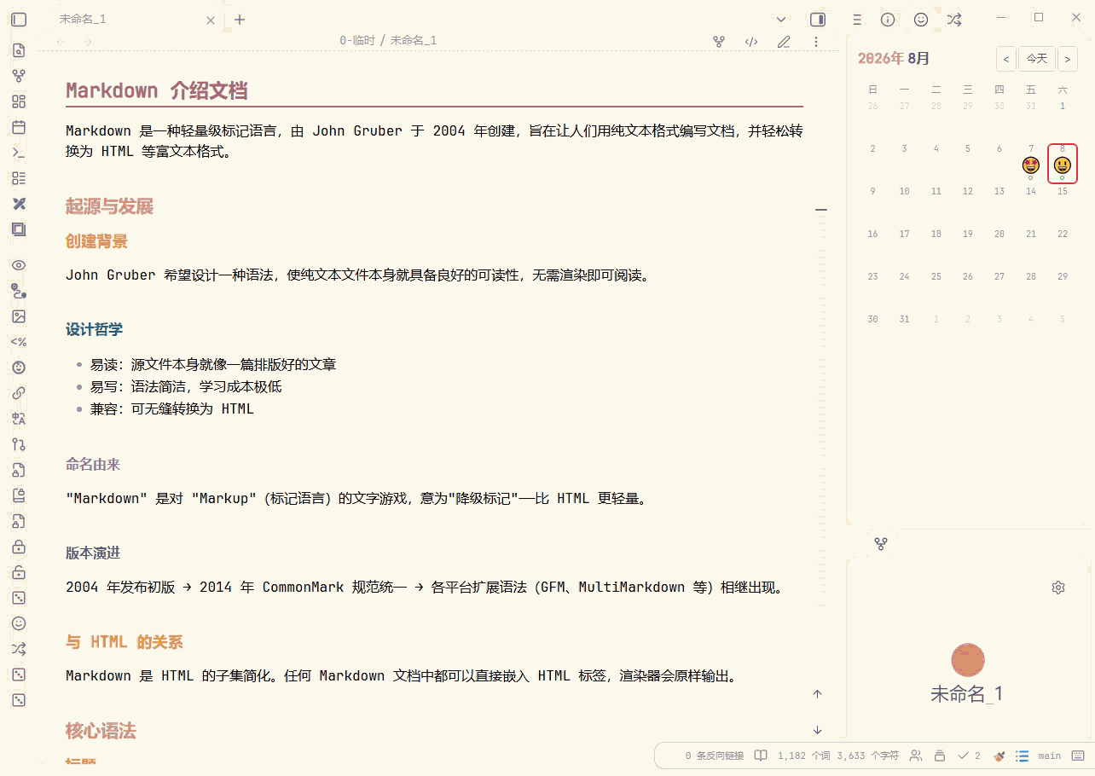Viewport: 1095px width, 776px height.
Task: Open local graph icon in note header
Action: click(719, 41)
